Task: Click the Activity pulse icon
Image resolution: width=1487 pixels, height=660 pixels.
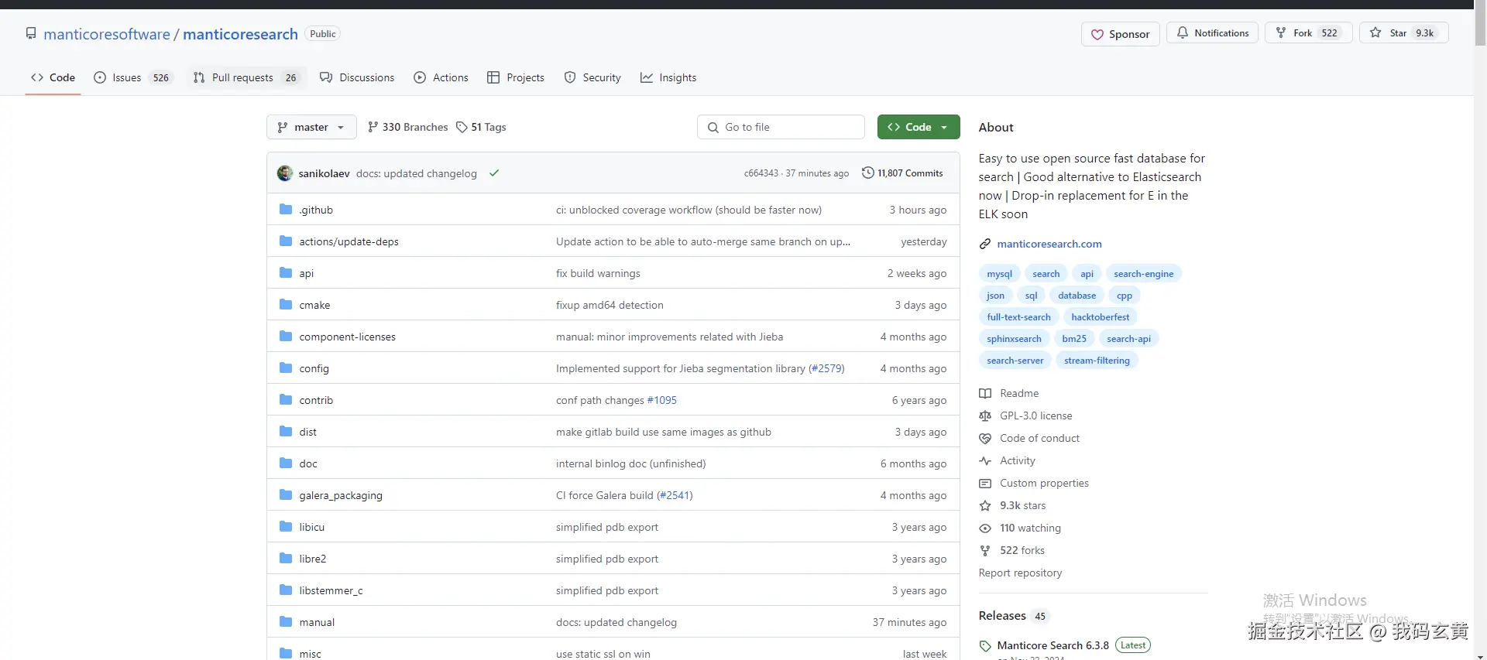Action: click(985, 460)
